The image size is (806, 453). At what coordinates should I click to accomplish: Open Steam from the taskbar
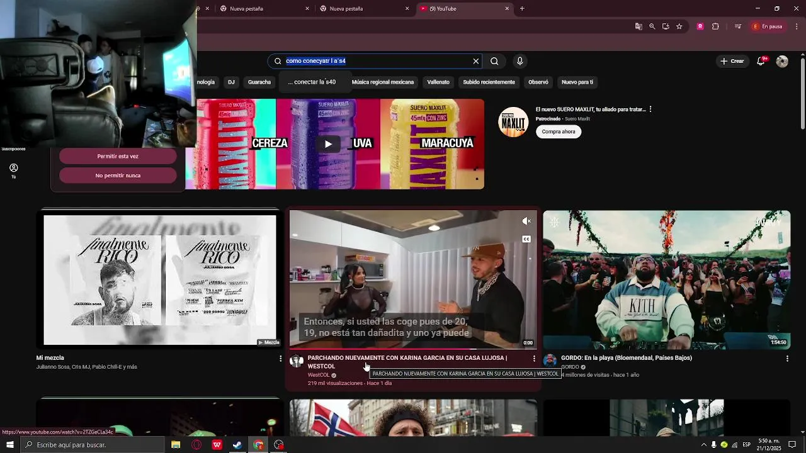(237, 445)
